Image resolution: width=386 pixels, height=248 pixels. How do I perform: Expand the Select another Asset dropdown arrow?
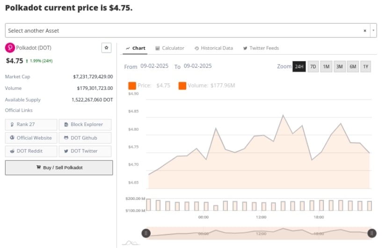(x=373, y=30)
